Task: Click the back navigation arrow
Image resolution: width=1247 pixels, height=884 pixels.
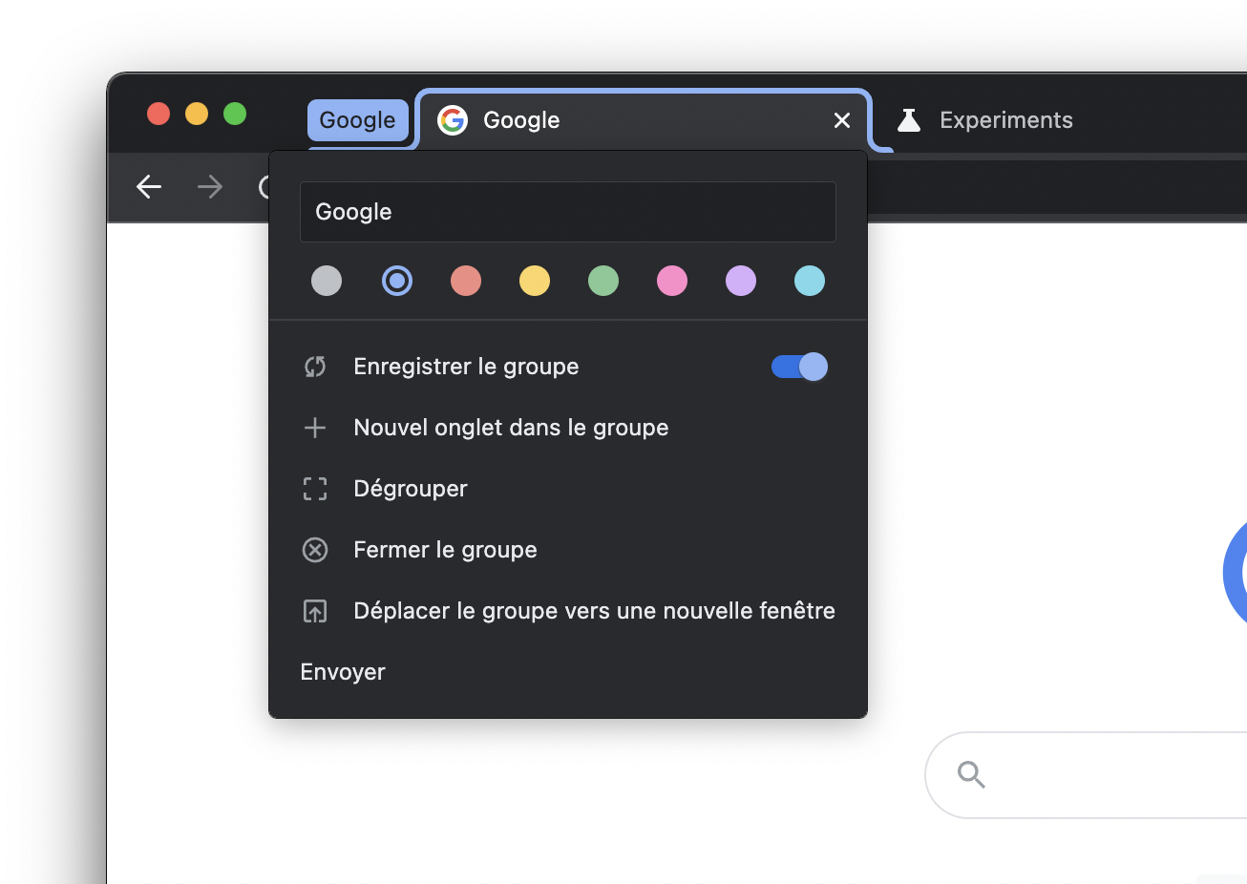Action: point(149,186)
